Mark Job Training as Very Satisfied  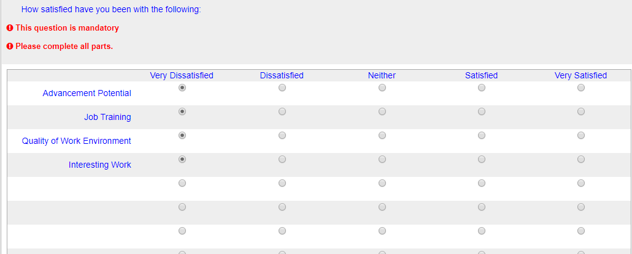[x=580, y=112]
